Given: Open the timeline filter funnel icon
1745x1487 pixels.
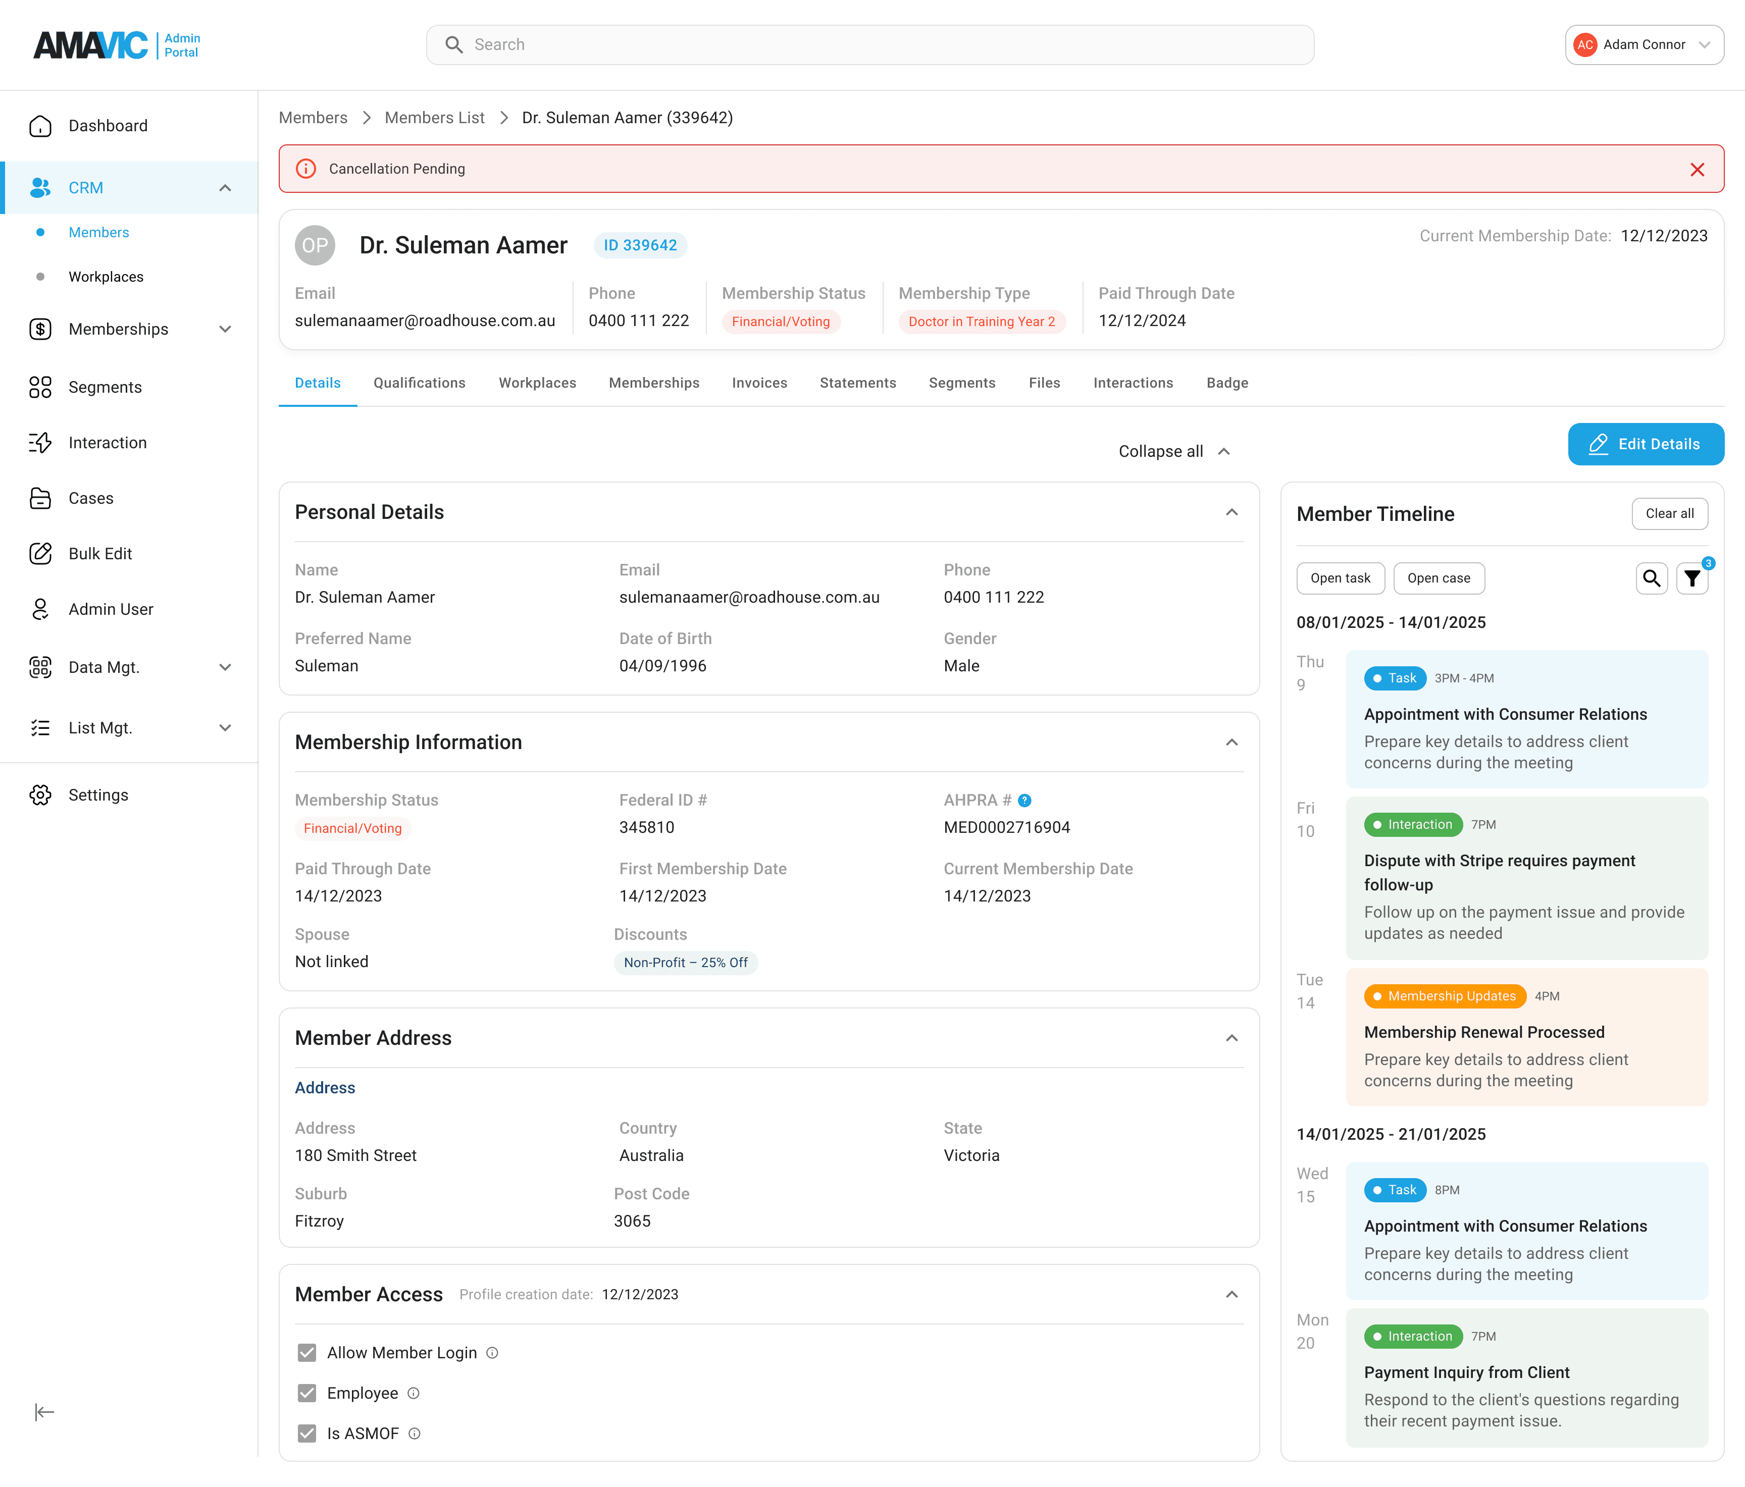Looking at the screenshot, I should (1691, 578).
